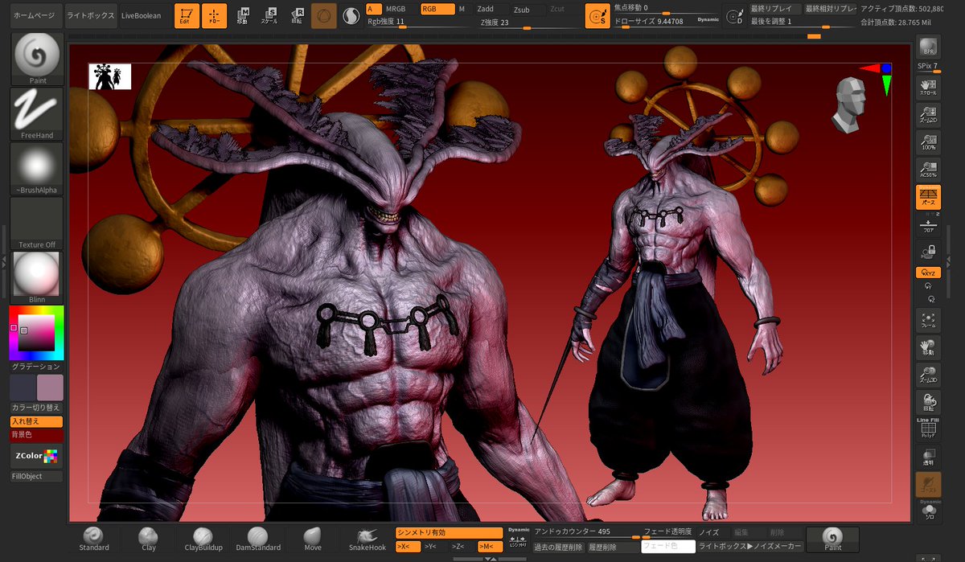
Task: Select the Rotate (回転) transform icon
Action: click(297, 16)
